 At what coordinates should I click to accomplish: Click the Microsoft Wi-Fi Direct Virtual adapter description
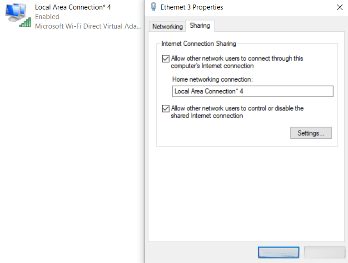[88, 26]
